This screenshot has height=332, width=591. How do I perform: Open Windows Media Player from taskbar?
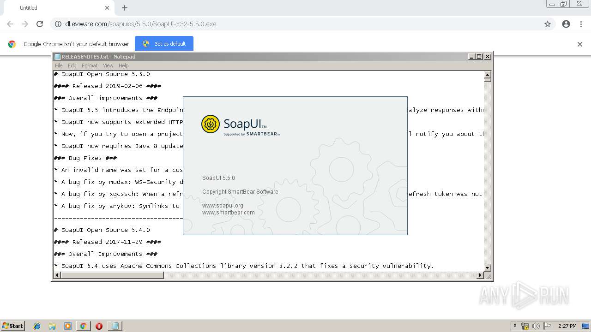(68, 326)
